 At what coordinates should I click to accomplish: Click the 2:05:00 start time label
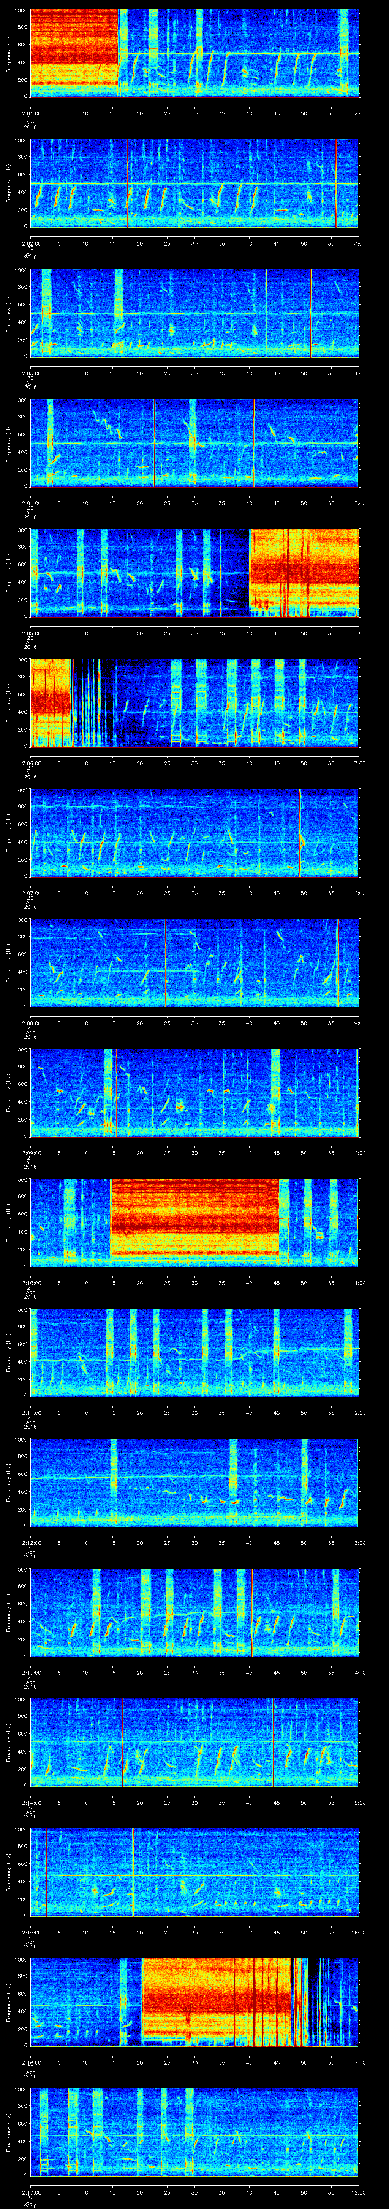click(x=31, y=633)
